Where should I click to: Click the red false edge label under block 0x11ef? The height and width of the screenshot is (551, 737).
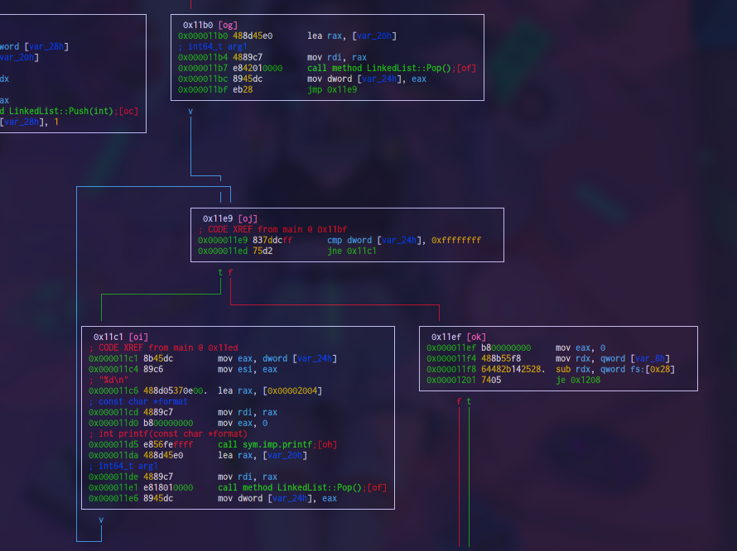pos(458,399)
